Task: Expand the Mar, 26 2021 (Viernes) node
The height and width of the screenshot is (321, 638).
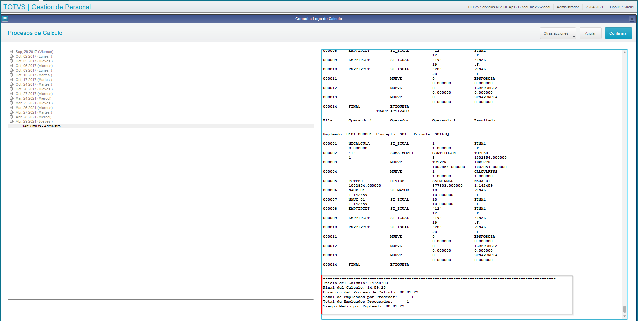Action: pyautogui.click(x=11, y=108)
